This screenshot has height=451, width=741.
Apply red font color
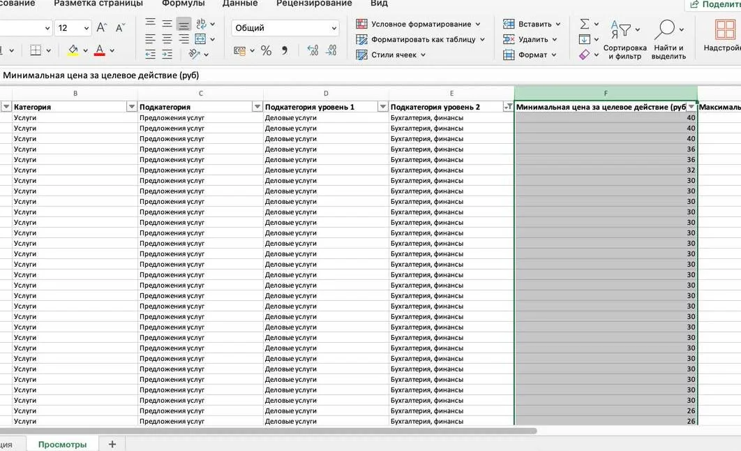pyautogui.click(x=99, y=50)
